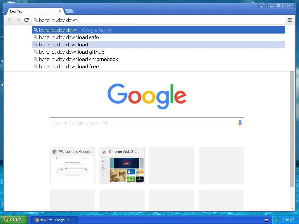Close the Chrome window
299x224 pixels.
click(288, 6)
